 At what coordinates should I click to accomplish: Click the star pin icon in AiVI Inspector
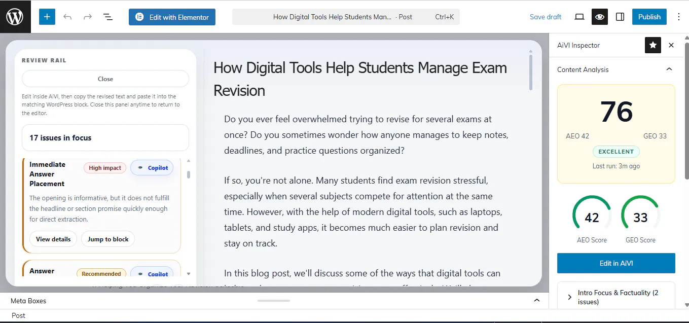point(653,45)
